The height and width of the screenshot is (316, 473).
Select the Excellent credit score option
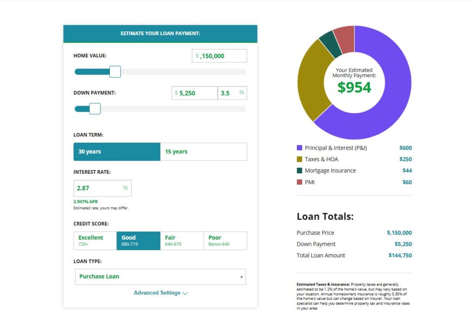coord(95,240)
